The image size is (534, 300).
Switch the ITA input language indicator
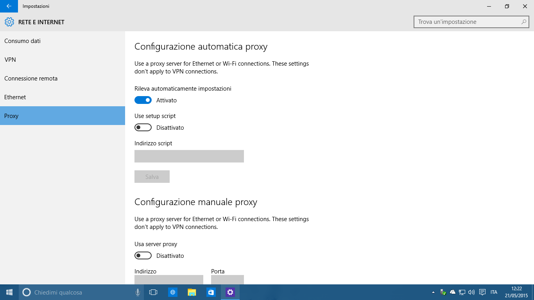[x=494, y=292]
